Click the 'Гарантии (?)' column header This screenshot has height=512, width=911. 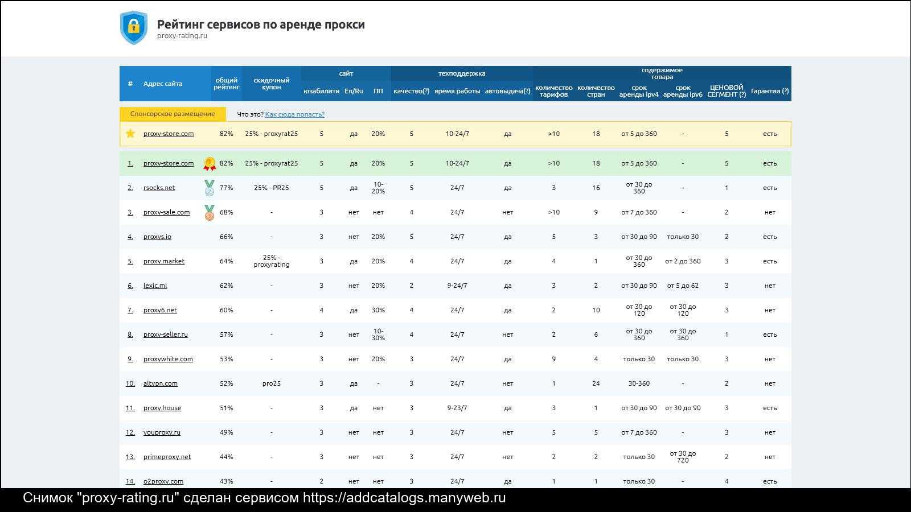[x=770, y=91]
